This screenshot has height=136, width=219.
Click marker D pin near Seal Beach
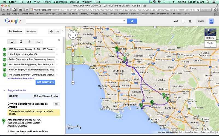(x=141, y=106)
